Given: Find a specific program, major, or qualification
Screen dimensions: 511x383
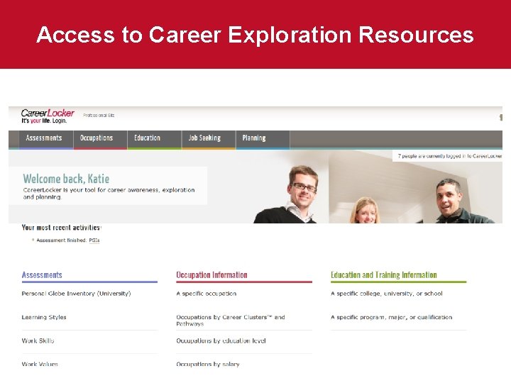Looking at the screenshot, I should pos(391,317).
